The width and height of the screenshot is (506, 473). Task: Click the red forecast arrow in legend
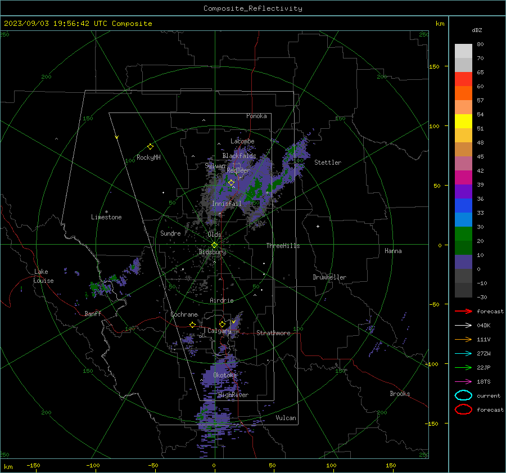(x=463, y=311)
